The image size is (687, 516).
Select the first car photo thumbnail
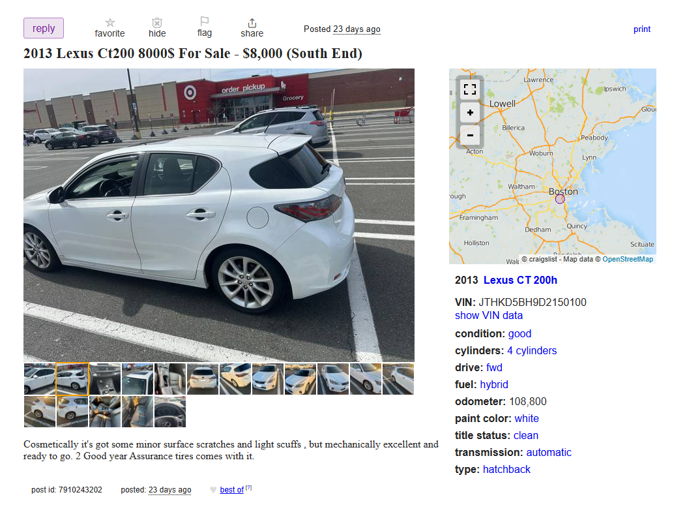click(x=40, y=379)
